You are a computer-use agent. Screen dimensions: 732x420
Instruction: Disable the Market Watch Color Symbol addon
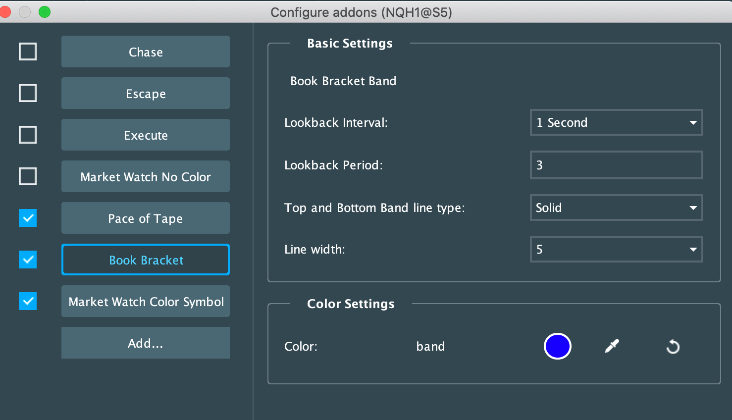[27, 301]
